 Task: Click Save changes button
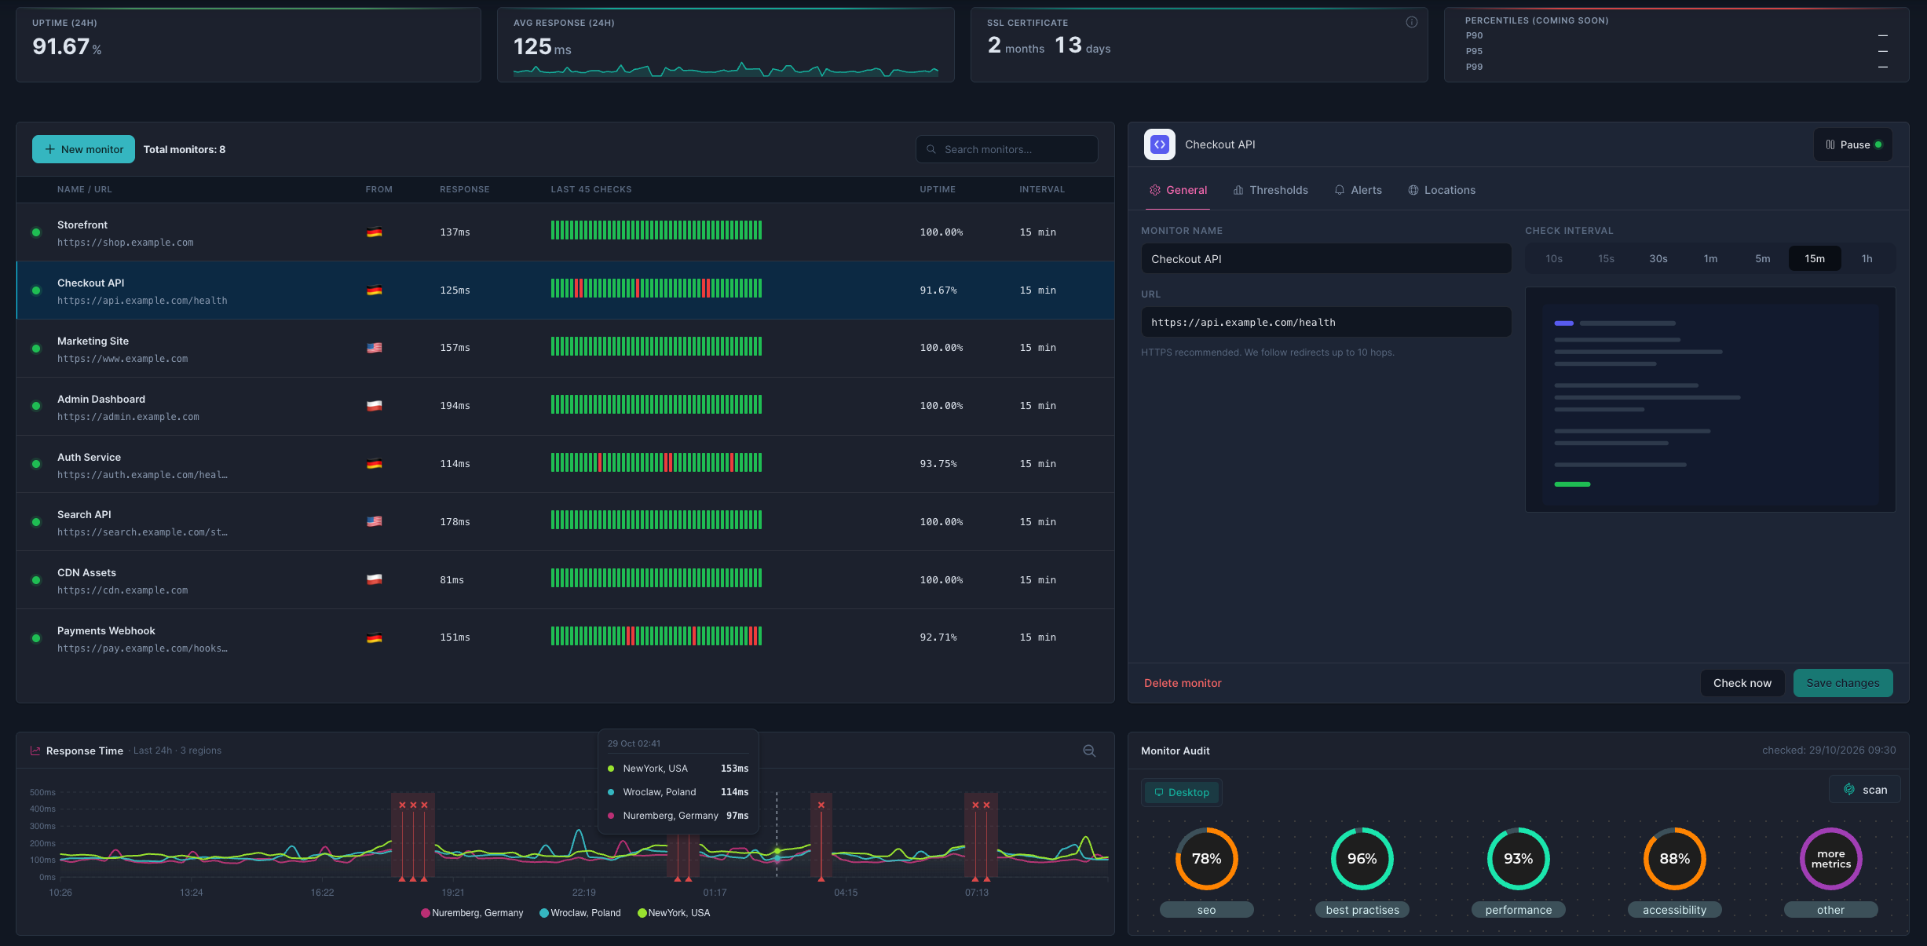point(1842,683)
